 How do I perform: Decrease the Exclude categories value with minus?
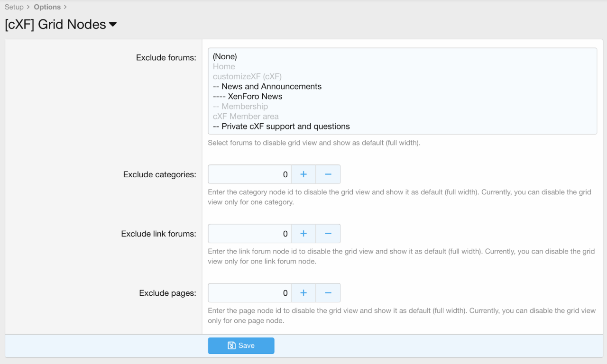tap(328, 174)
